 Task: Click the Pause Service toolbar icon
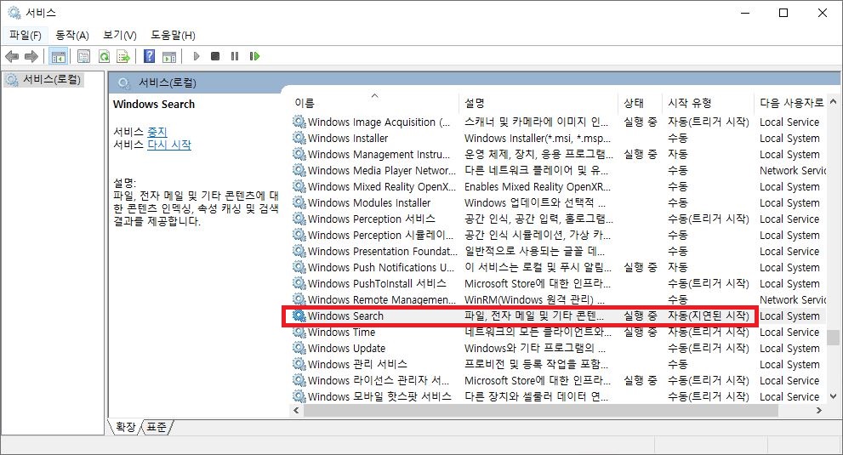coord(235,56)
